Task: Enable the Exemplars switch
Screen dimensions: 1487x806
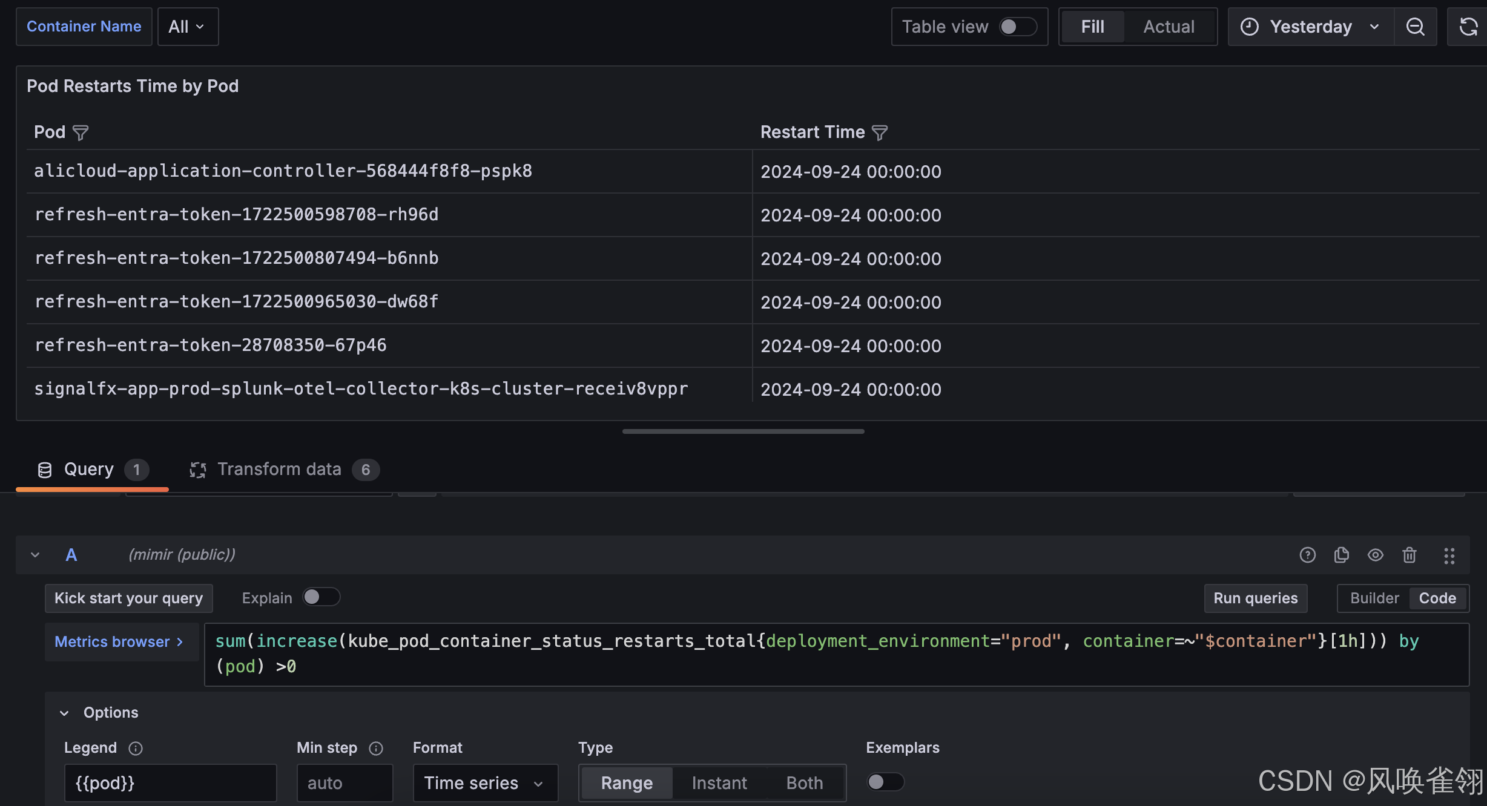Action: tap(885, 782)
